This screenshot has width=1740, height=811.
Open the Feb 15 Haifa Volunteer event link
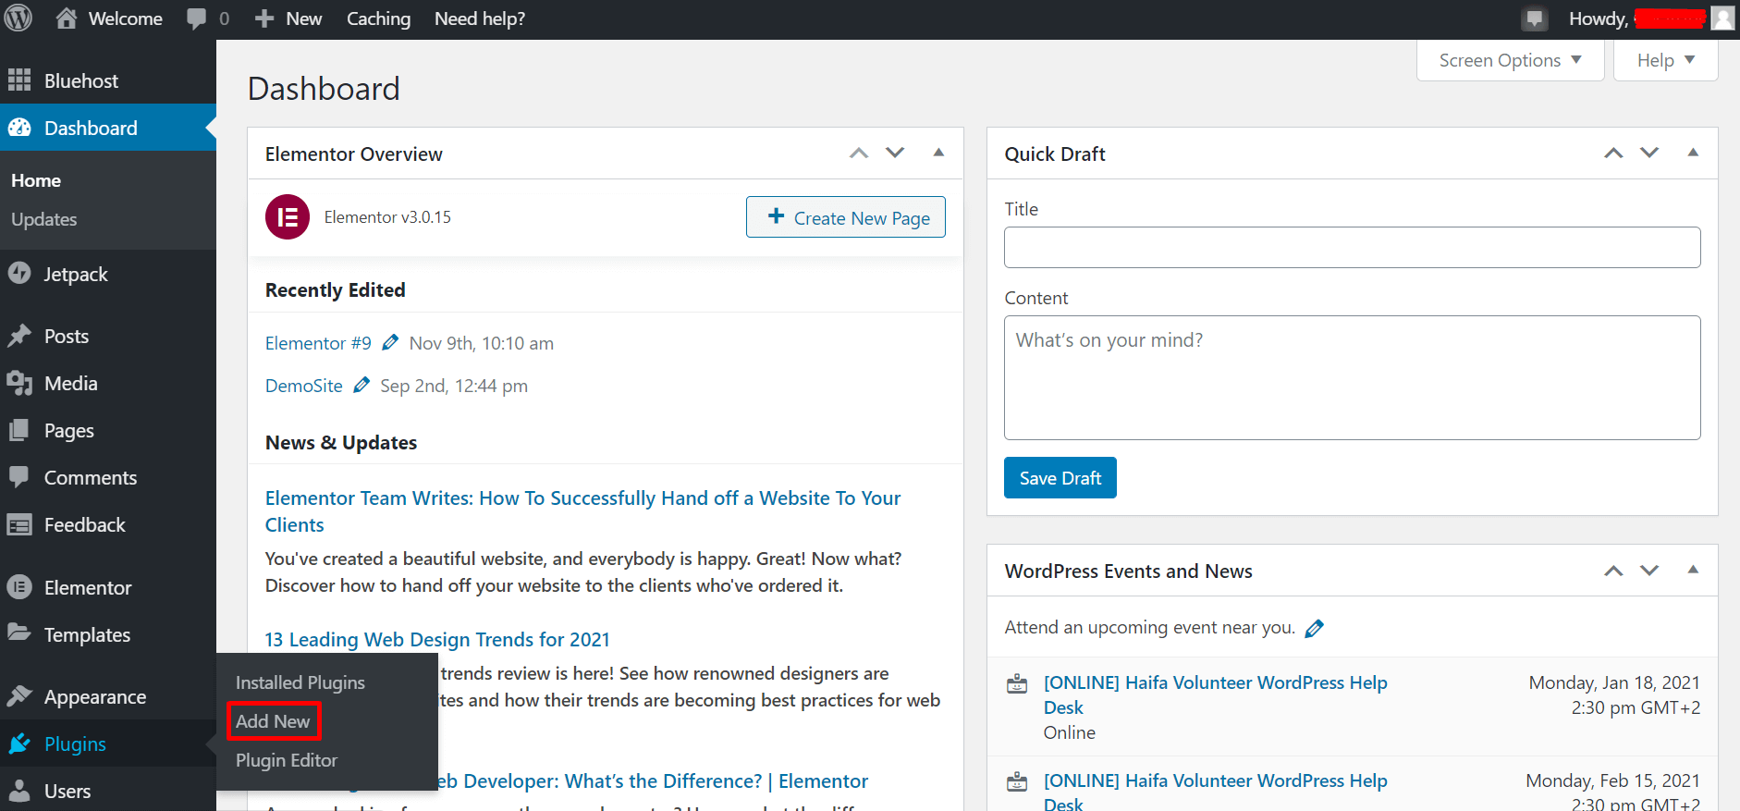pyautogui.click(x=1216, y=790)
